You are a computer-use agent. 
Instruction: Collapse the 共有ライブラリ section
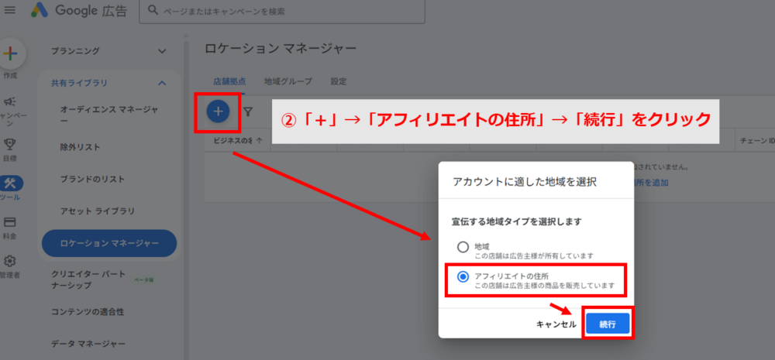162,83
